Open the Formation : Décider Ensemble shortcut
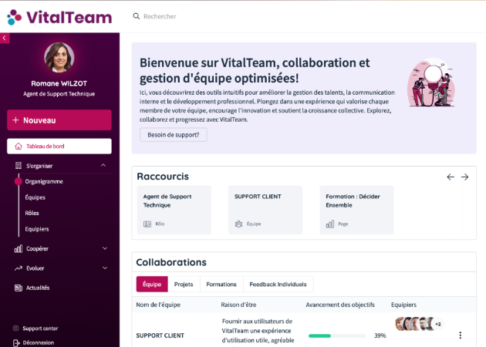The image size is (486, 347). [356, 210]
